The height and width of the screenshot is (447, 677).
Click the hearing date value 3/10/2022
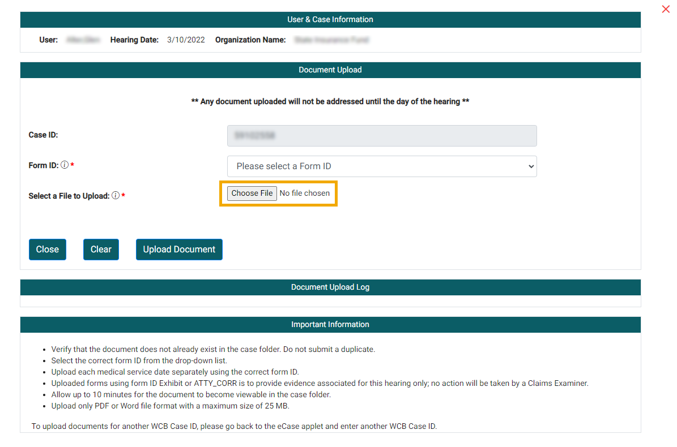[186, 40]
